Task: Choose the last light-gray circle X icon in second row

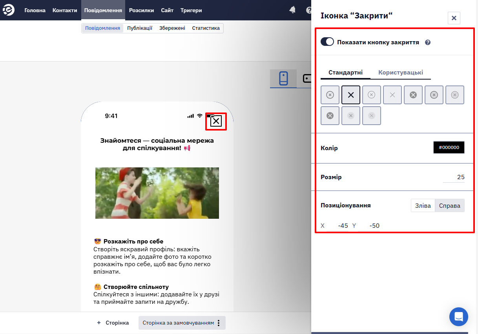Action: coord(372,116)
